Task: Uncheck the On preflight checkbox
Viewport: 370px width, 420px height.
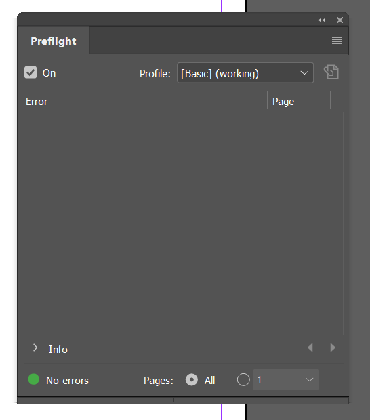Action: pyautogui.click(x=30, y=72)
